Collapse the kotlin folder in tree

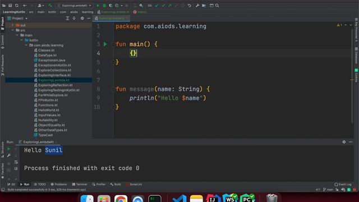coord(22,40)
